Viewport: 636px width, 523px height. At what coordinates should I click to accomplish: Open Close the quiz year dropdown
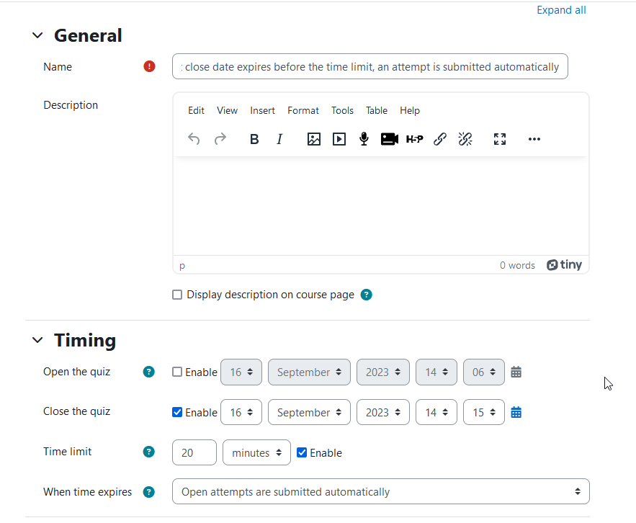tap(383, 412)
